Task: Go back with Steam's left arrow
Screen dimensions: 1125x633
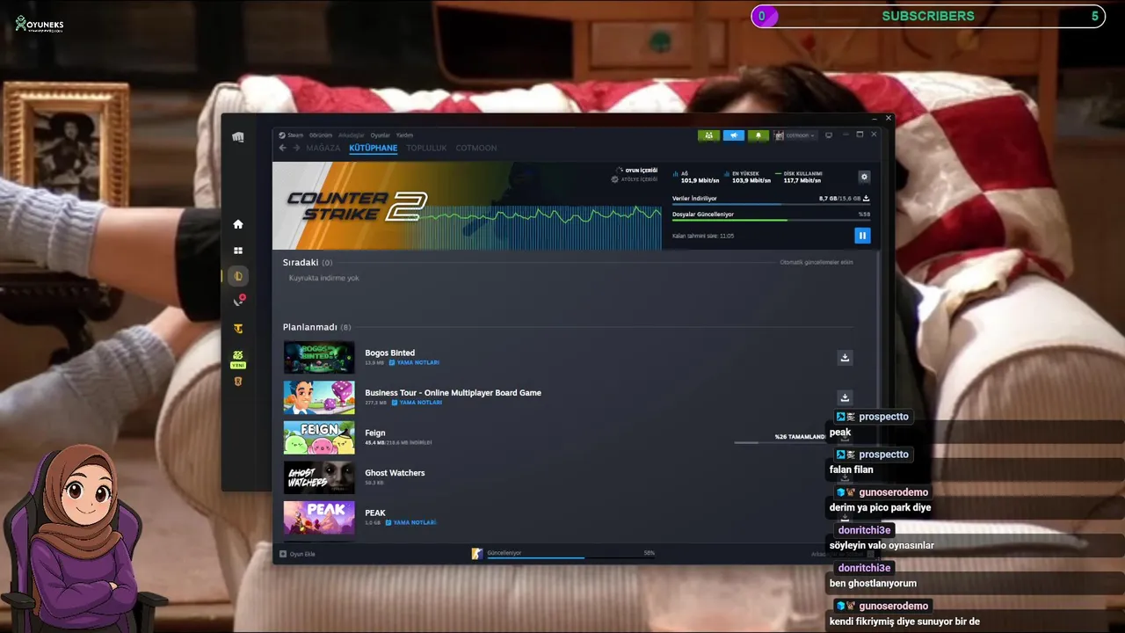Action: (282, 148)
